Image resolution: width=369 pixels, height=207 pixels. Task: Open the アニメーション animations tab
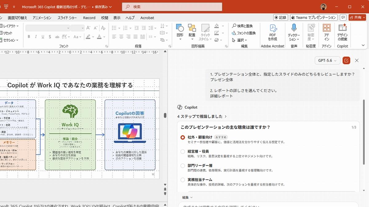[x=42, y=18]
